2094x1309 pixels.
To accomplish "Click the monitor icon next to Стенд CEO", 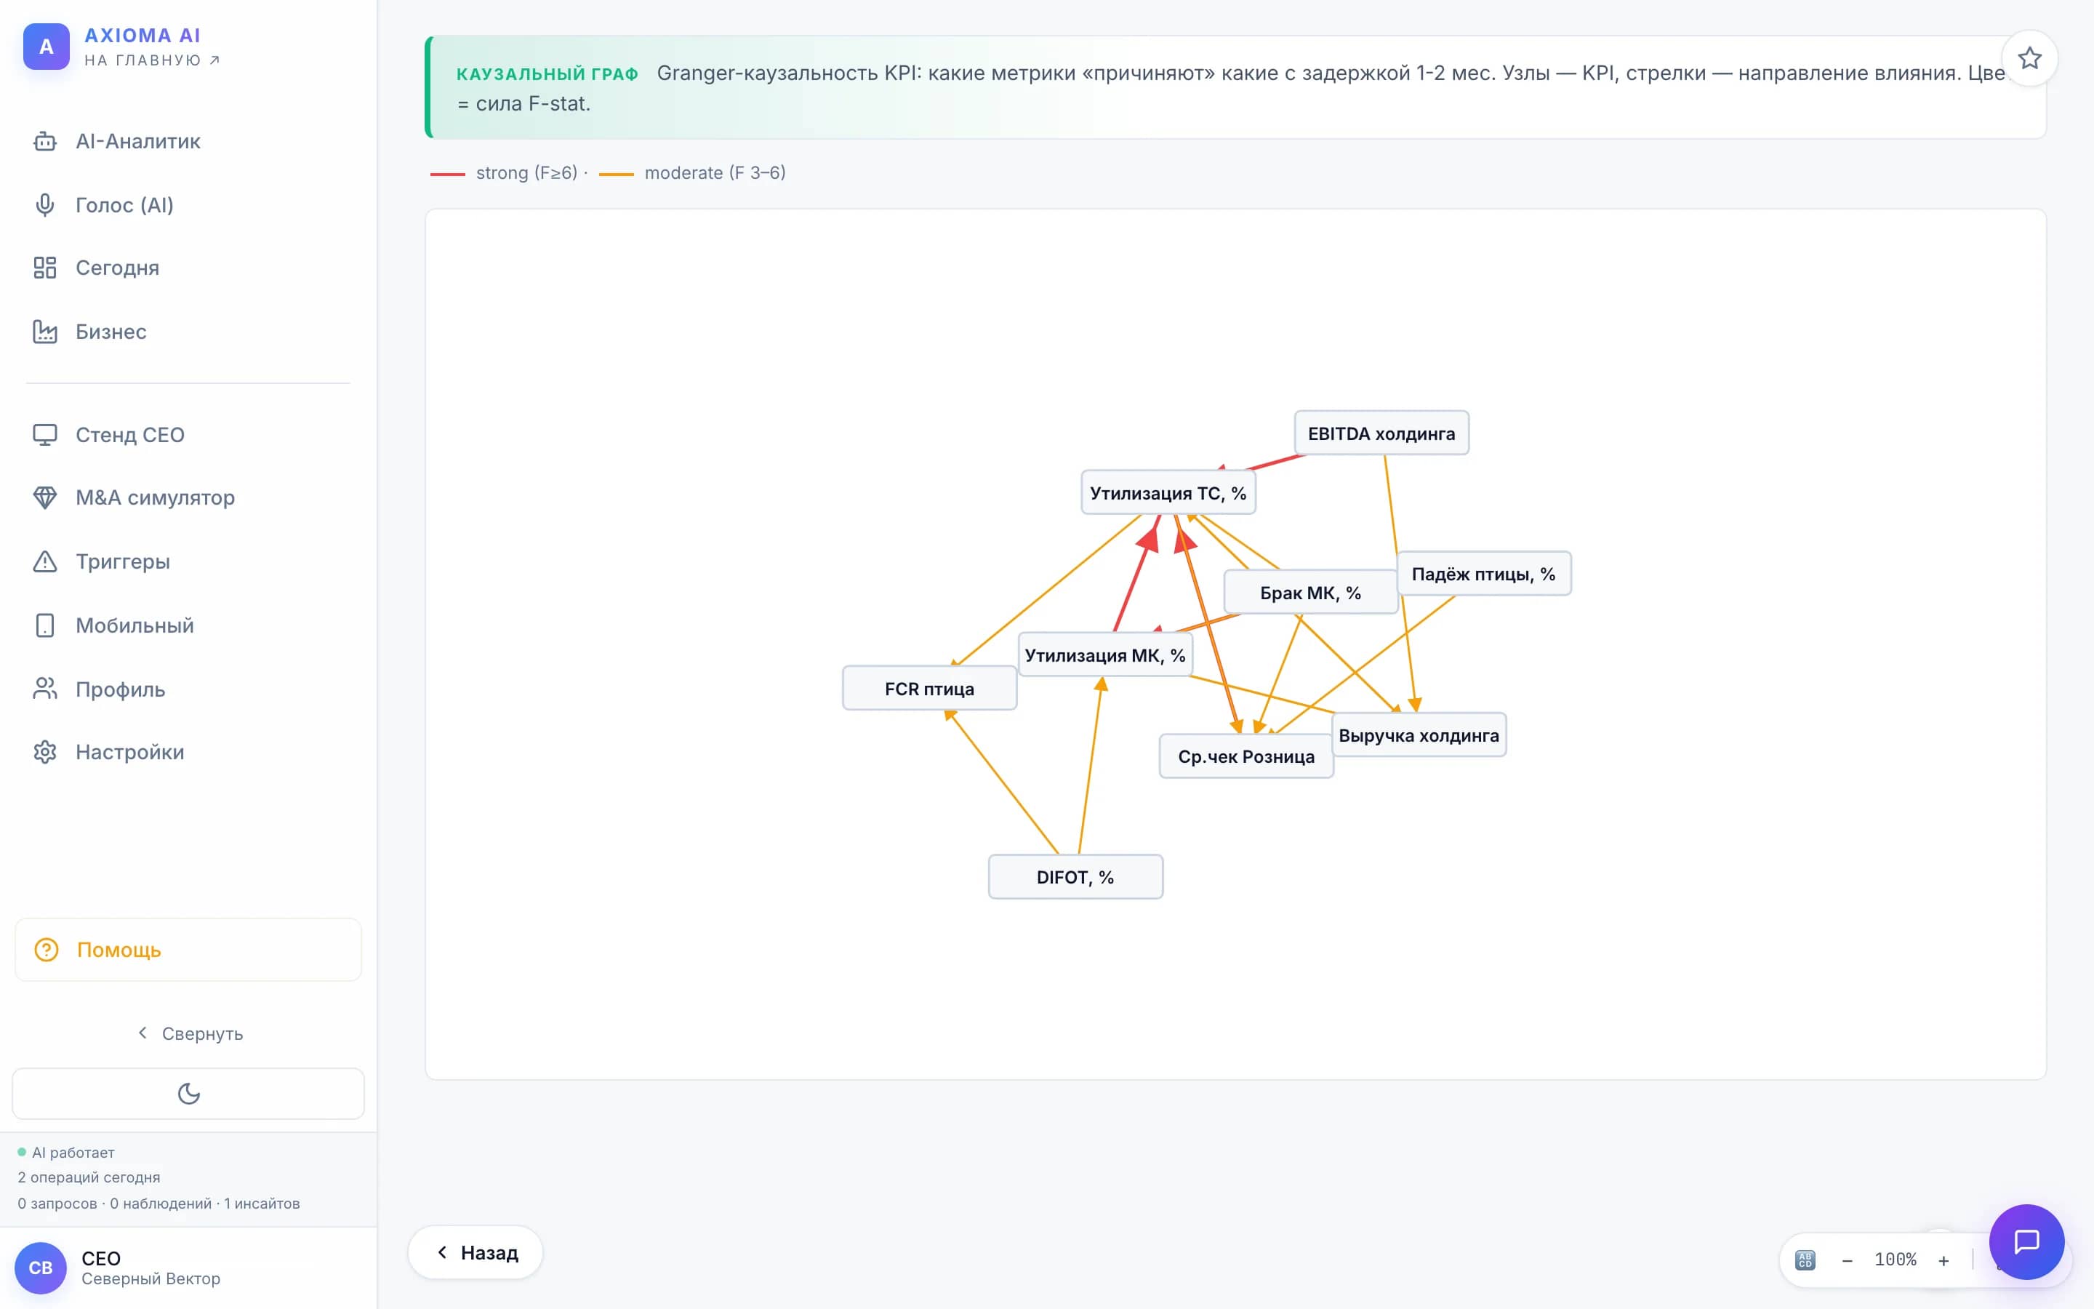I will click(45, 435).
